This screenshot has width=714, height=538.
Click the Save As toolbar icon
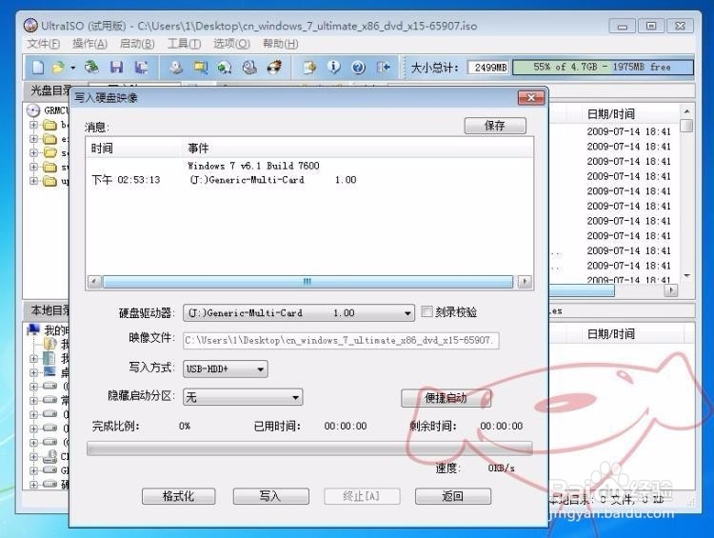click(x=142, y=68)
